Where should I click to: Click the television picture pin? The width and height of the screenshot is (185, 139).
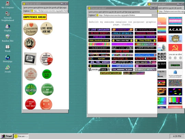click(x=30, y=59)
